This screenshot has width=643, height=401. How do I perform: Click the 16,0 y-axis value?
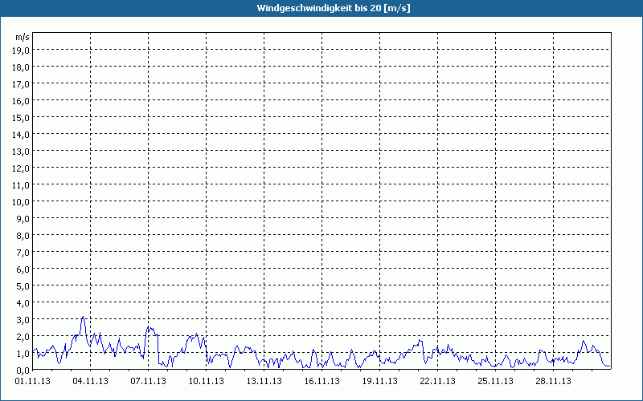pos(21,101)
